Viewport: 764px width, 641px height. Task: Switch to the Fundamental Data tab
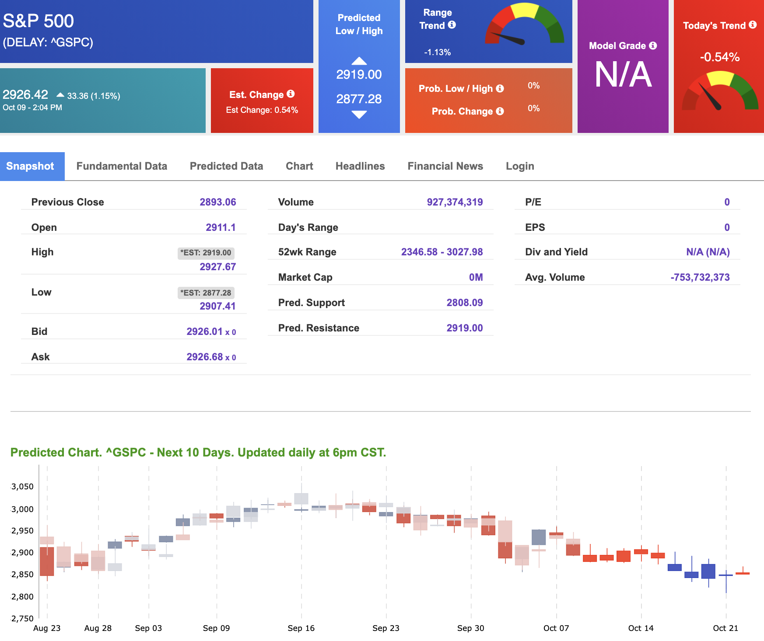click(122, 166)
